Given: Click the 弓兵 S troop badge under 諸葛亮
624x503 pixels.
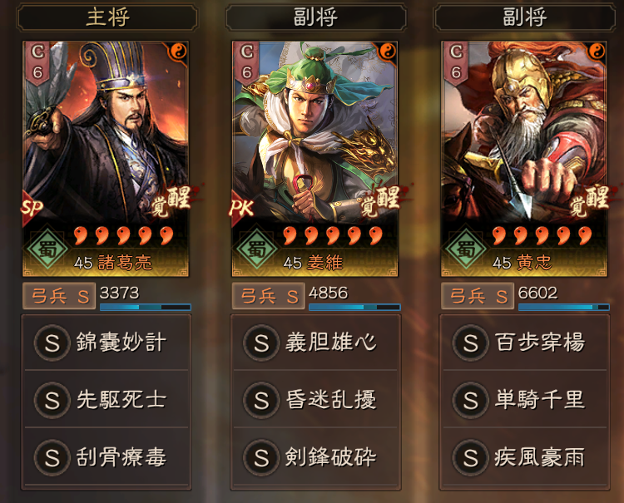Looking at the screenshot, I should coord(59,296).
